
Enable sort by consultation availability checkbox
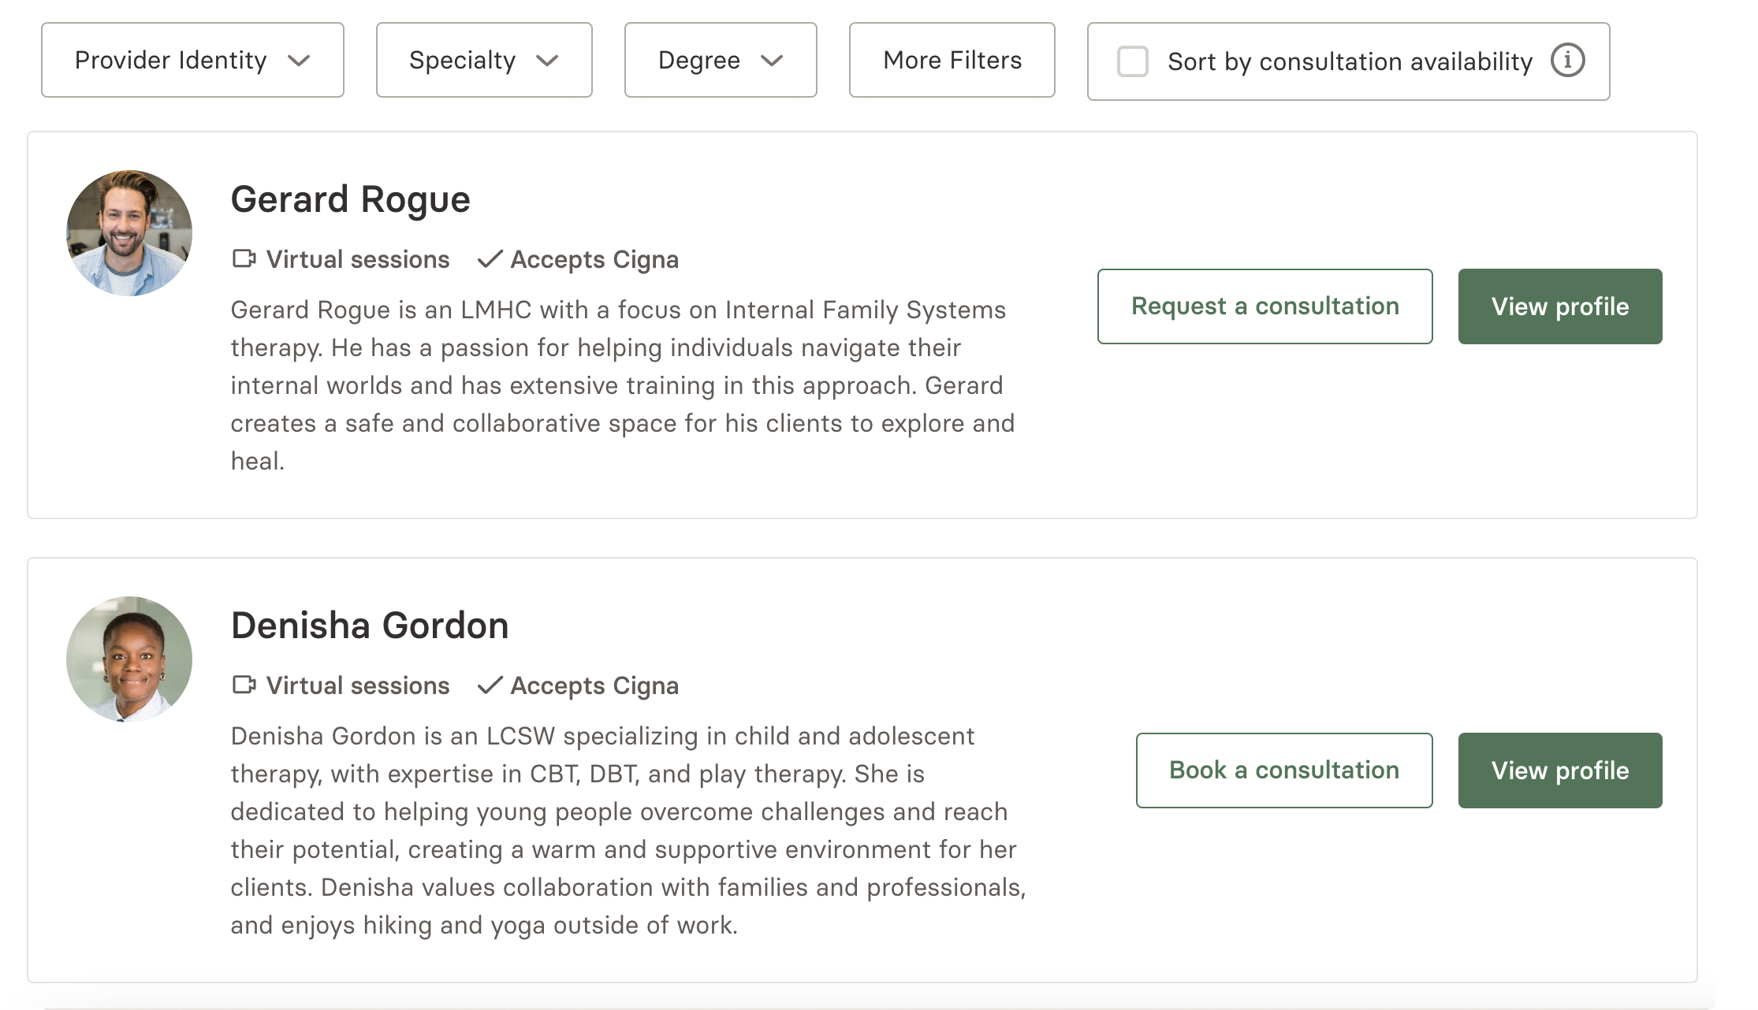(1133, 61)
